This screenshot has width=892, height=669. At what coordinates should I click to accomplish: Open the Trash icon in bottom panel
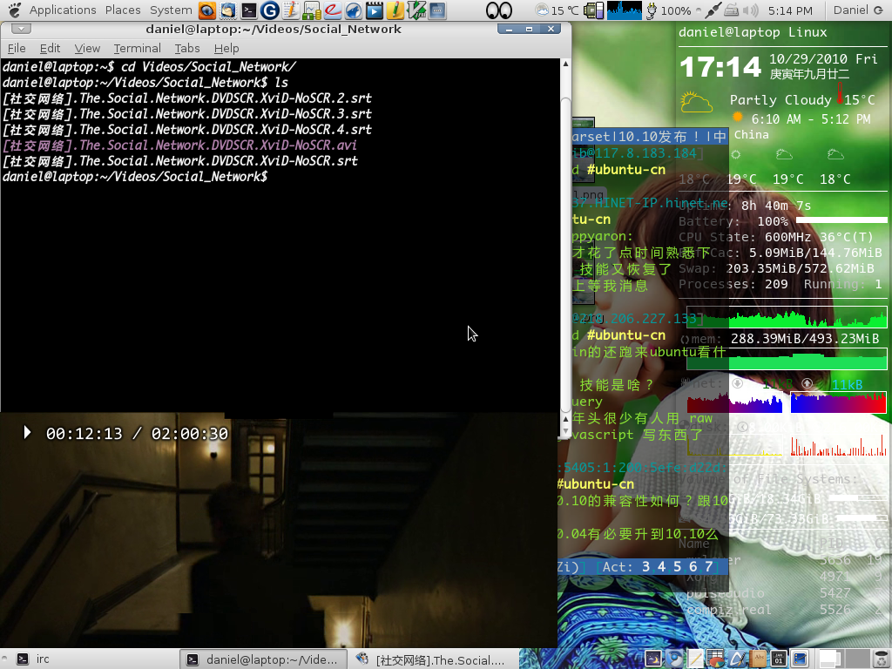point(881,659)
